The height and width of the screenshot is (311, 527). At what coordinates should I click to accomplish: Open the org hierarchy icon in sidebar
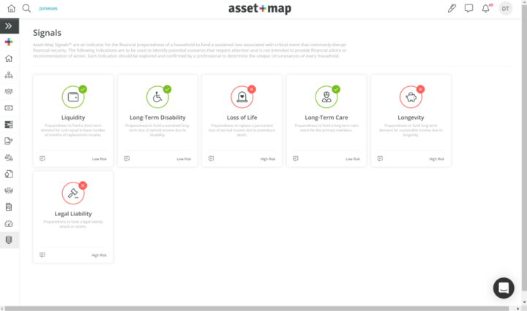tap(10, 75)
